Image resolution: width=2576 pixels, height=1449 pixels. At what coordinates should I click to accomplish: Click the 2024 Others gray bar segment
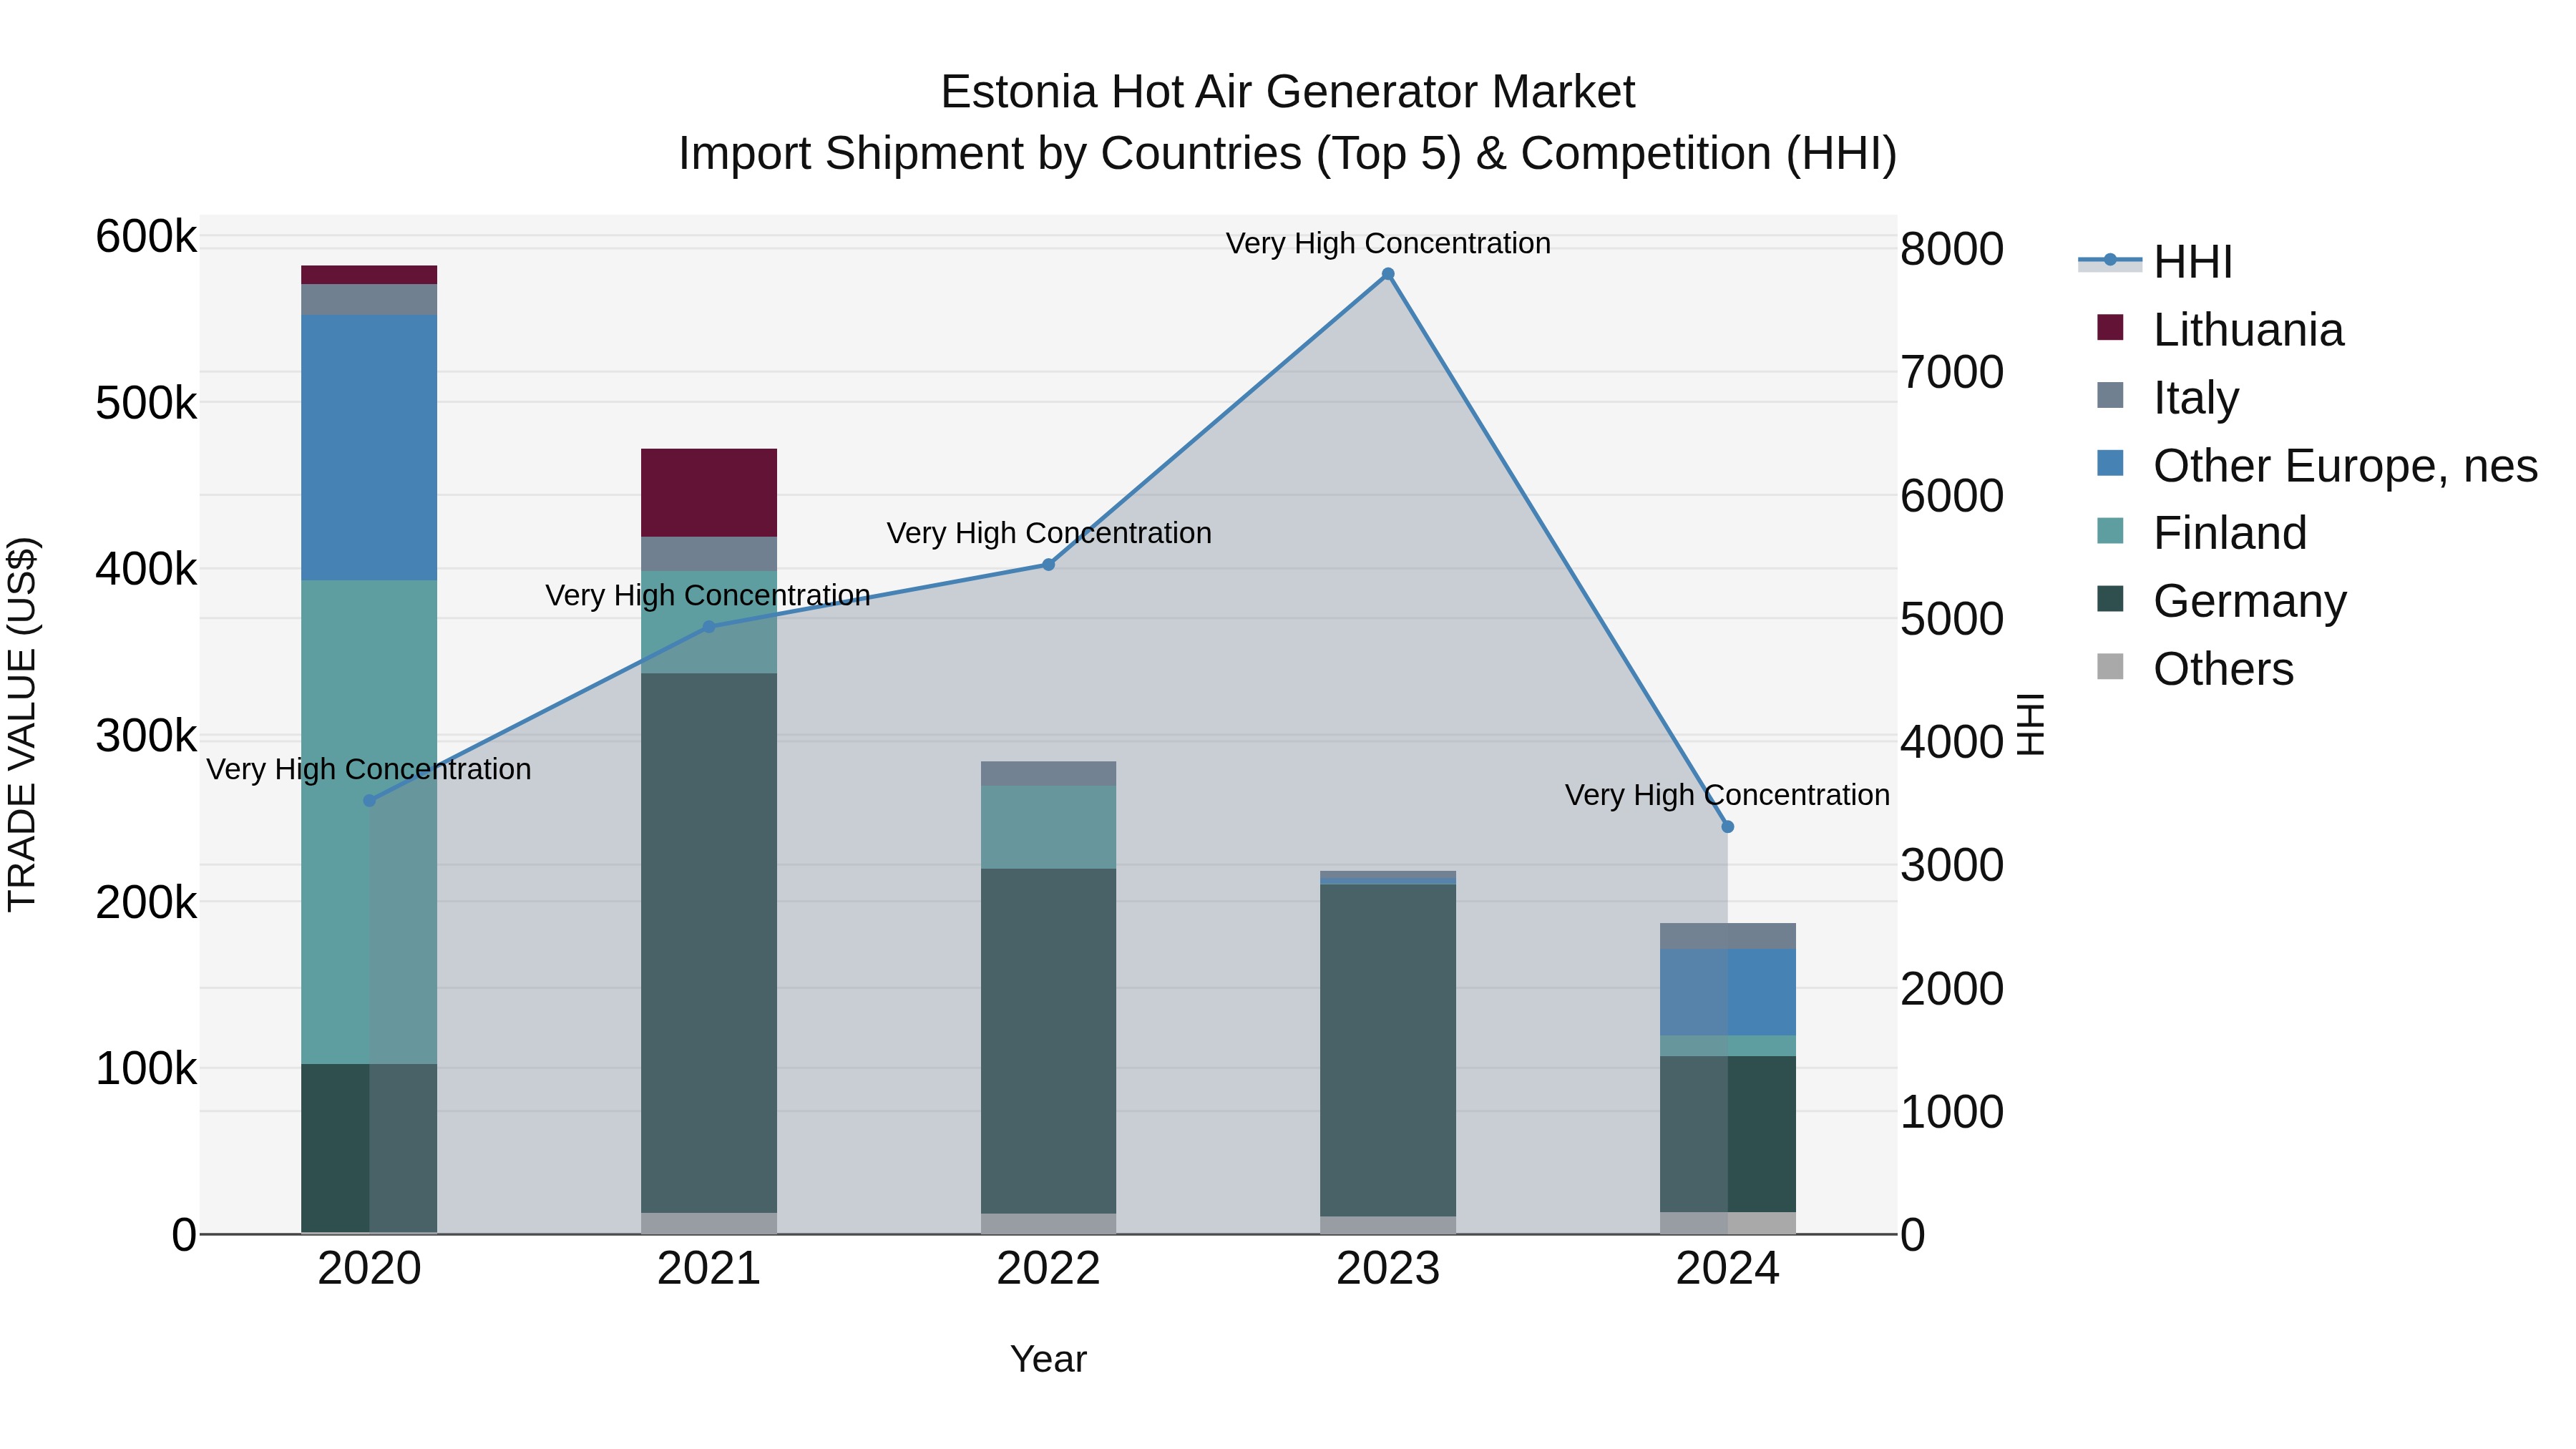coord(1727,1223)
